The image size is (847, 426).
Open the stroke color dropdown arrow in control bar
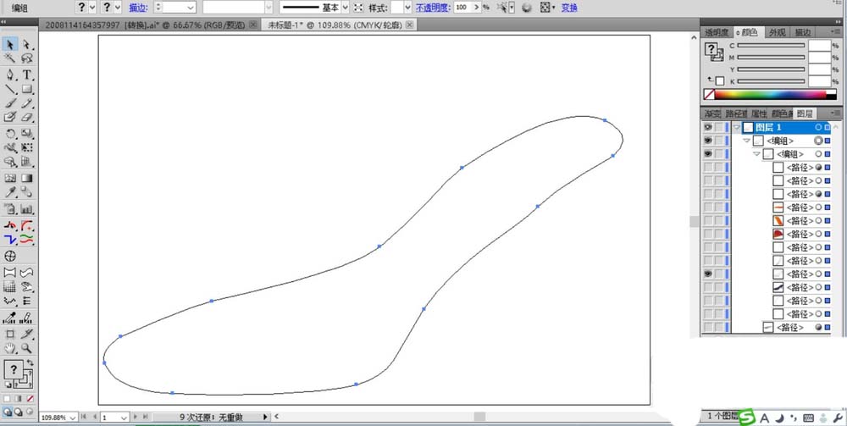pos(117,7)
